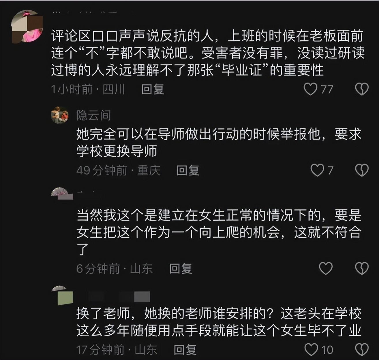This screenshot has height=360, width=379.
Task: Dislike the 17-minutes-ago Shandong comment
Action: coord(362,350)
